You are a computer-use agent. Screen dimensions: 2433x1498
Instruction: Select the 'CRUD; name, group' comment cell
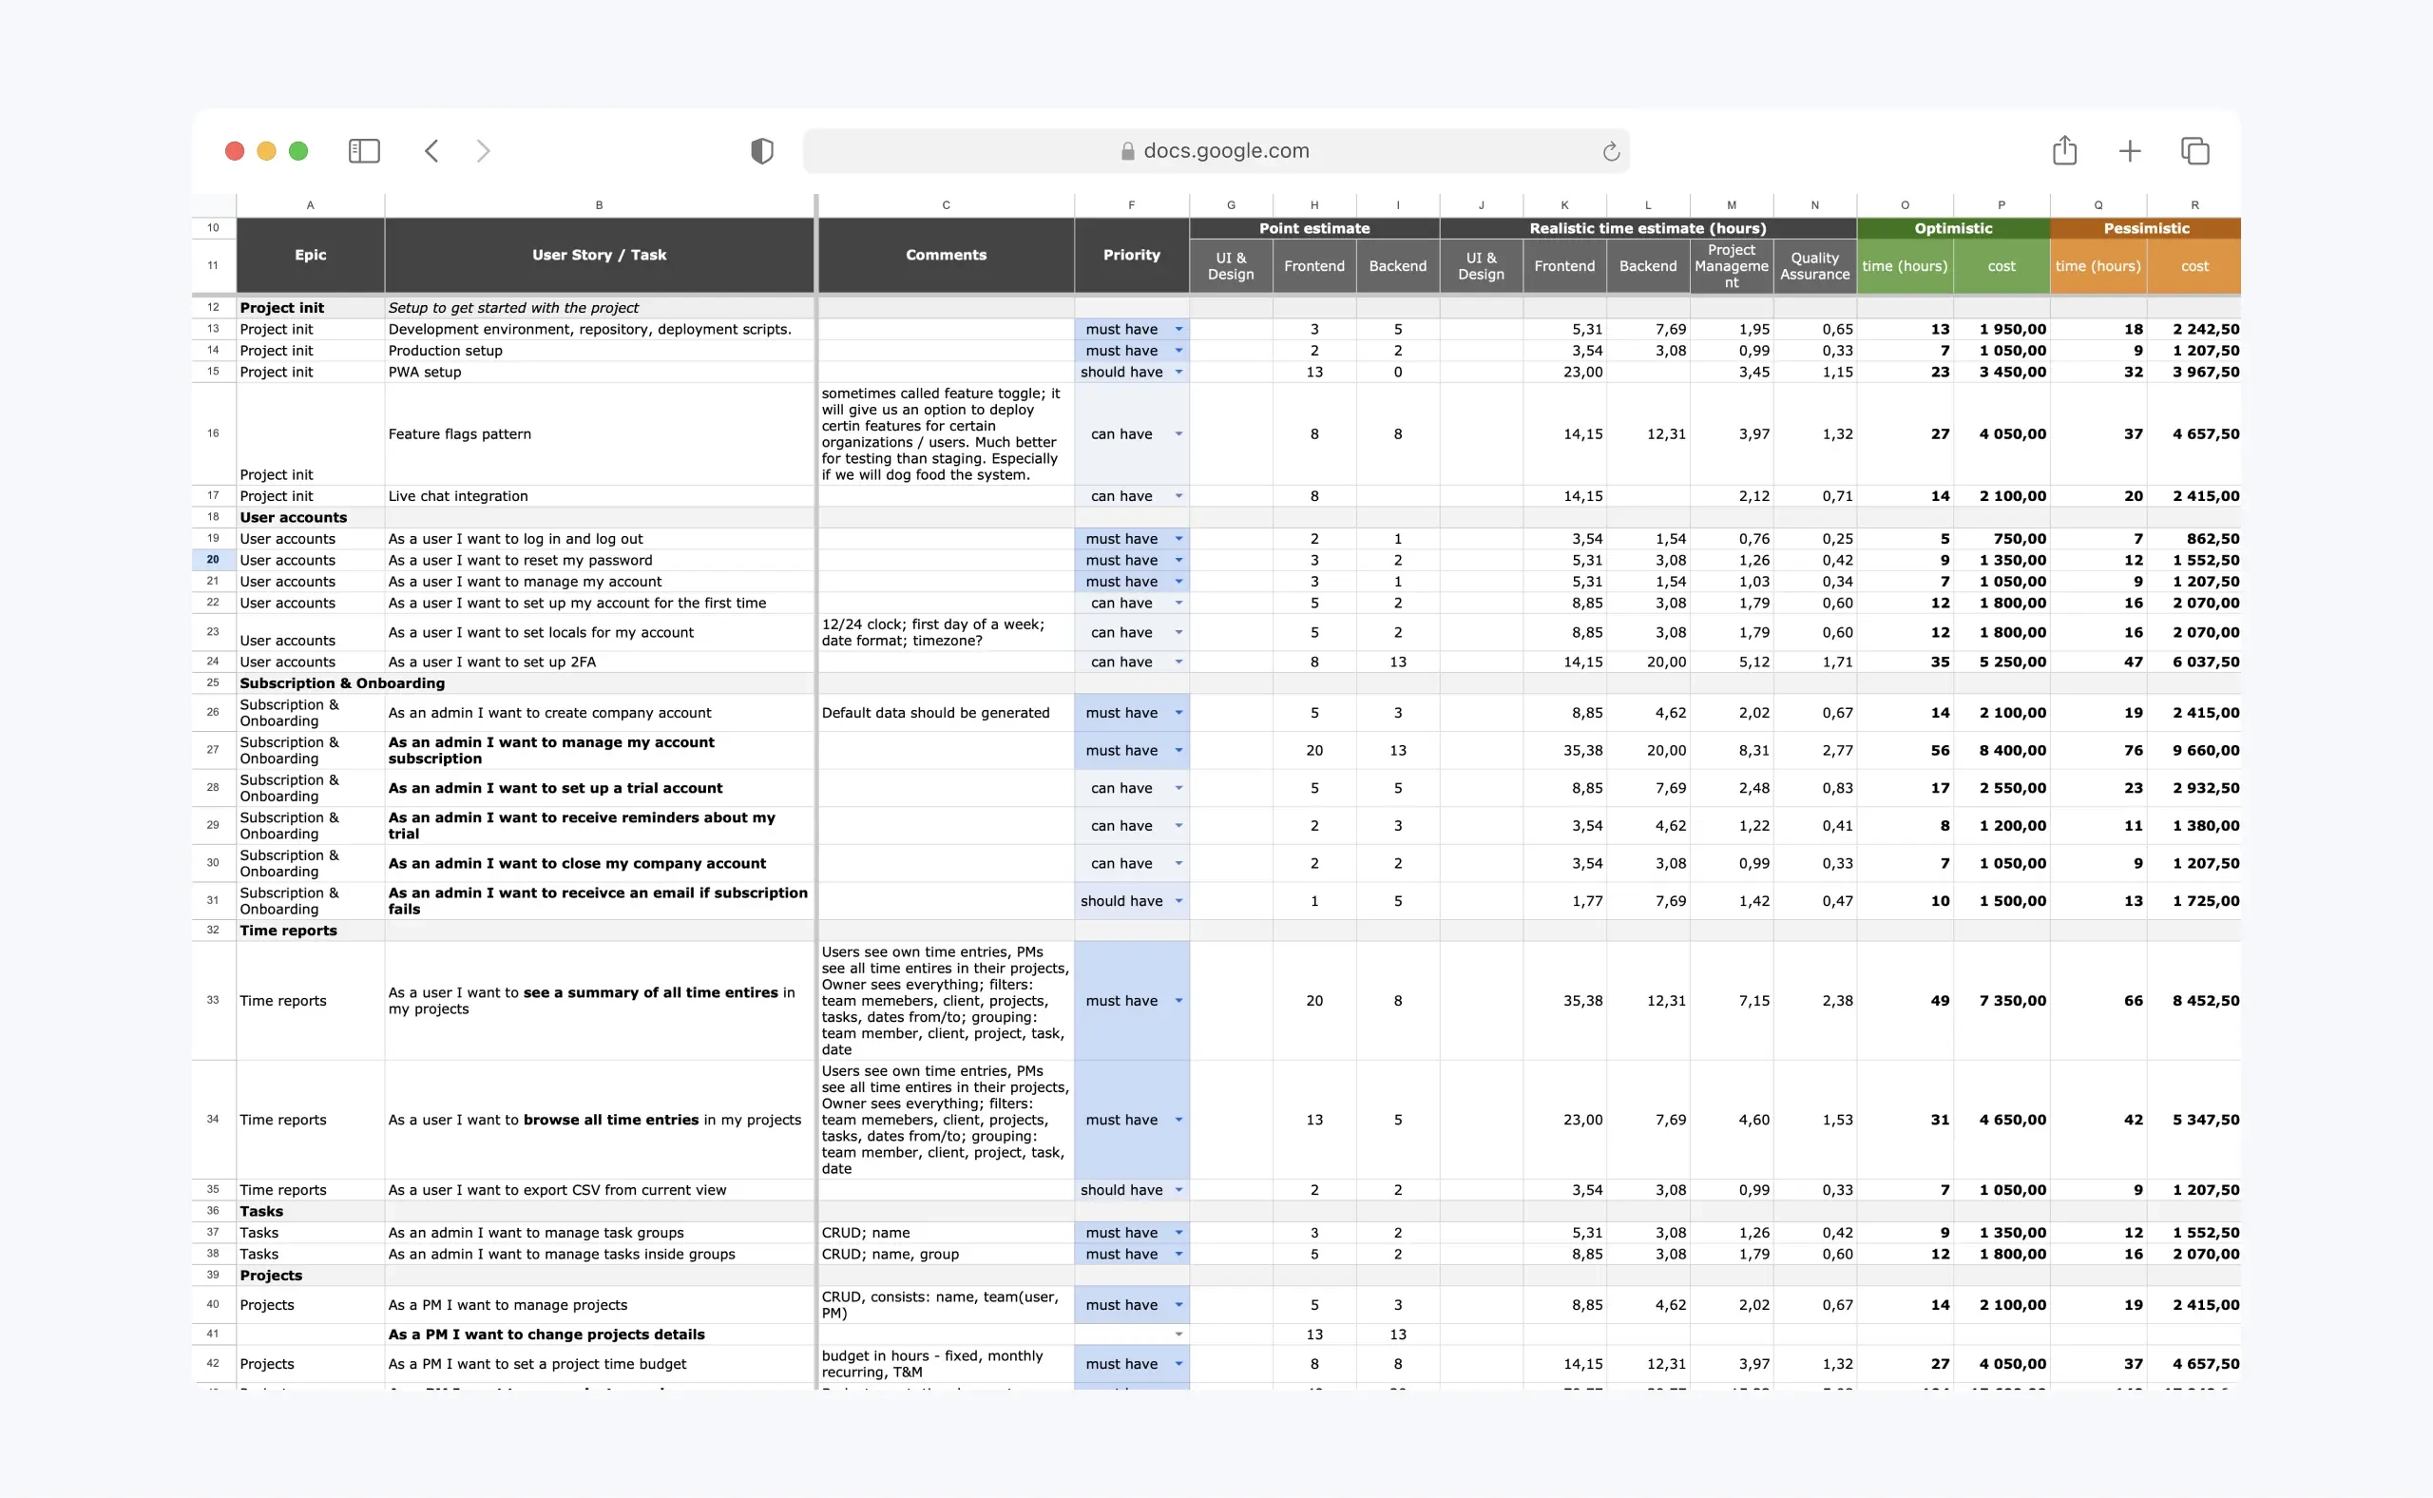[x=946, y=1255]
